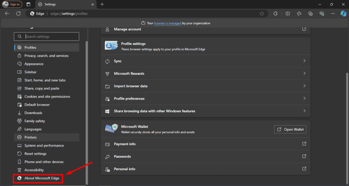349x186 pixels.
Task: Expand the Microsoft Rewards row
Action: click(x=206, y=73)
